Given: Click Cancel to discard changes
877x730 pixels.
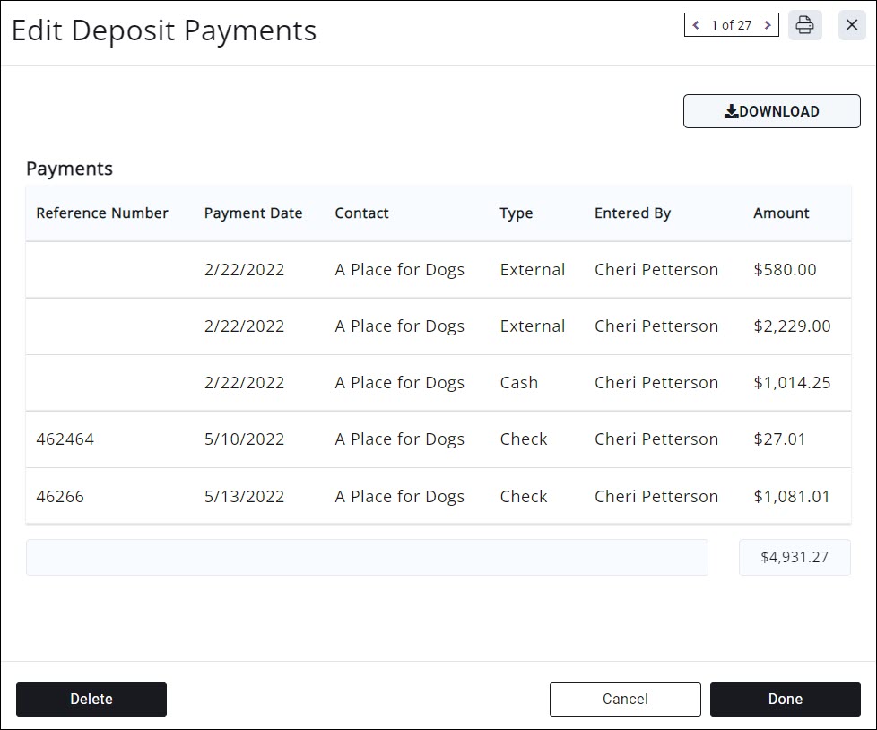Looking at the screenshot, I should [624, 700].
